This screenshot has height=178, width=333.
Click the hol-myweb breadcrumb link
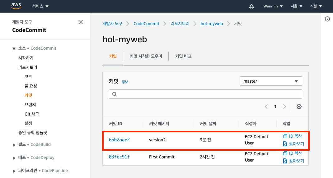coord(212,24)
